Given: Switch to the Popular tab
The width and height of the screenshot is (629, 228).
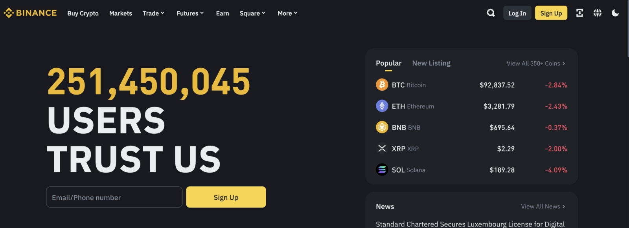Looking at the screenshot, I should coord(388,63).
